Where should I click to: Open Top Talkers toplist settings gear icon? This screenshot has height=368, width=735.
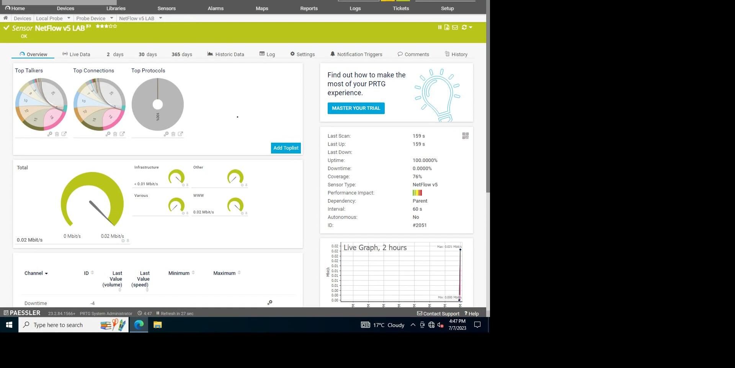click(49, 134)
